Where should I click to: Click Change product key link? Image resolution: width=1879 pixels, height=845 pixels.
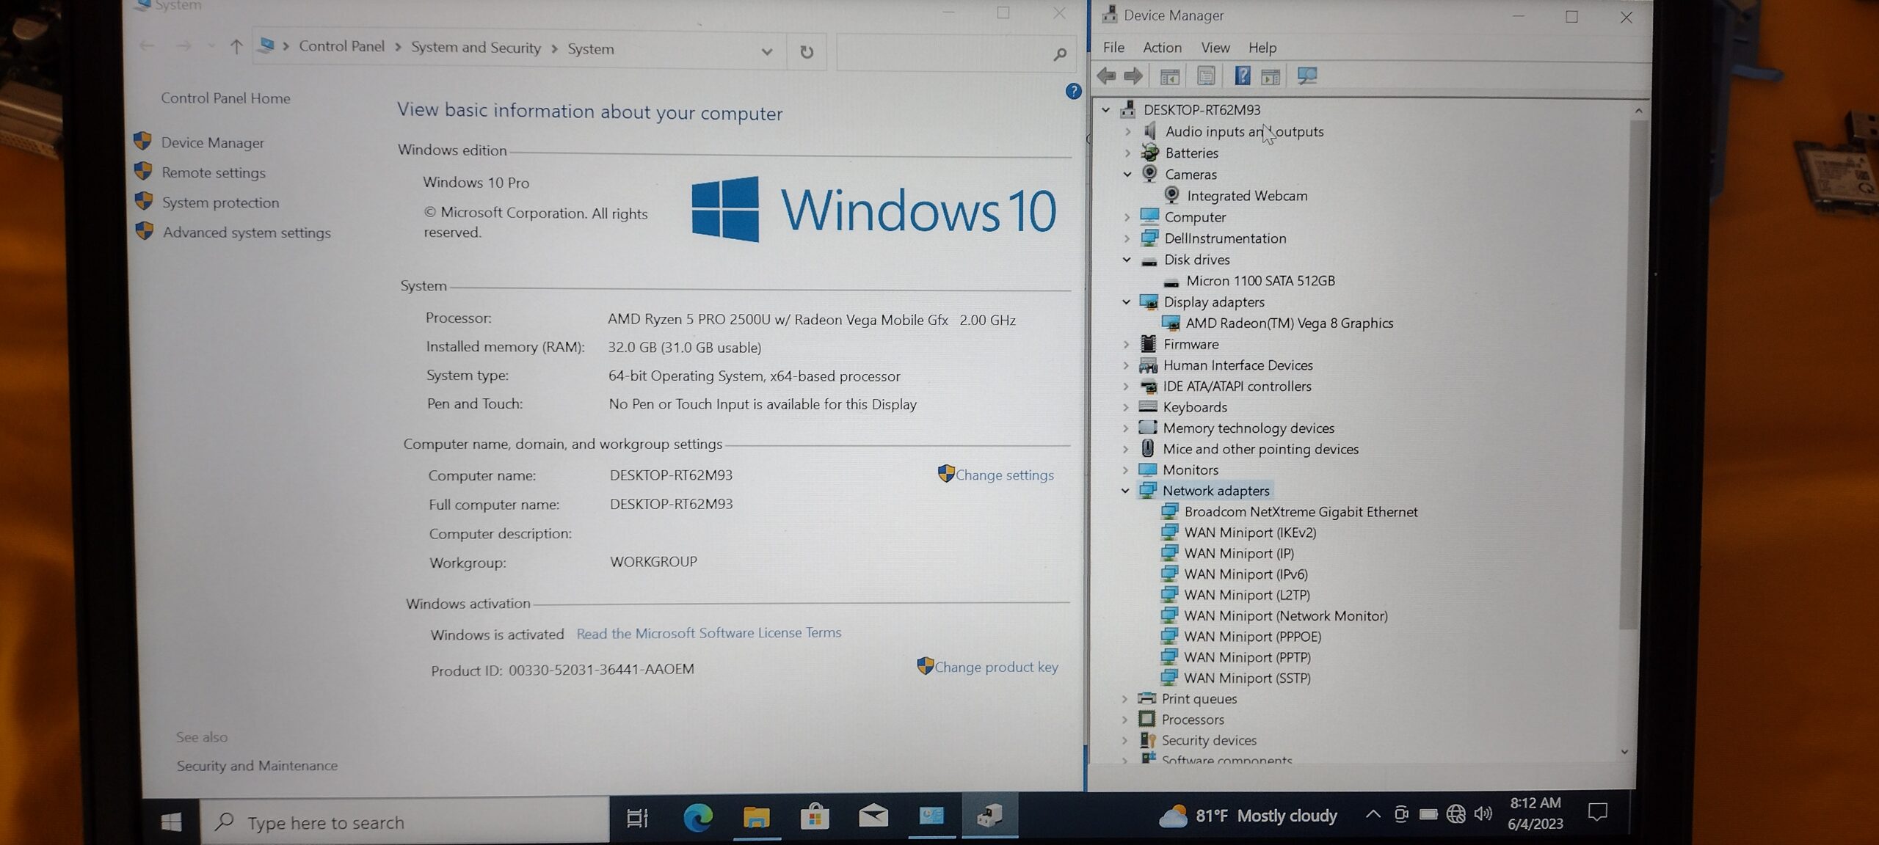click(x=996, y=667)
